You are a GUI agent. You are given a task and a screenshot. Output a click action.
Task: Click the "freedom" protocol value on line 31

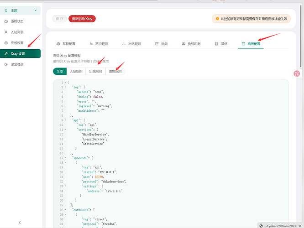pos(109,224)
